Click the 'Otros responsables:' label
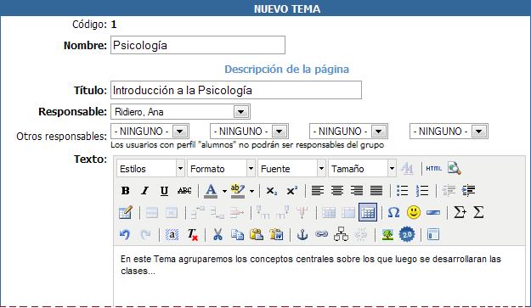The image size is (531, 308). click(62, 137)
